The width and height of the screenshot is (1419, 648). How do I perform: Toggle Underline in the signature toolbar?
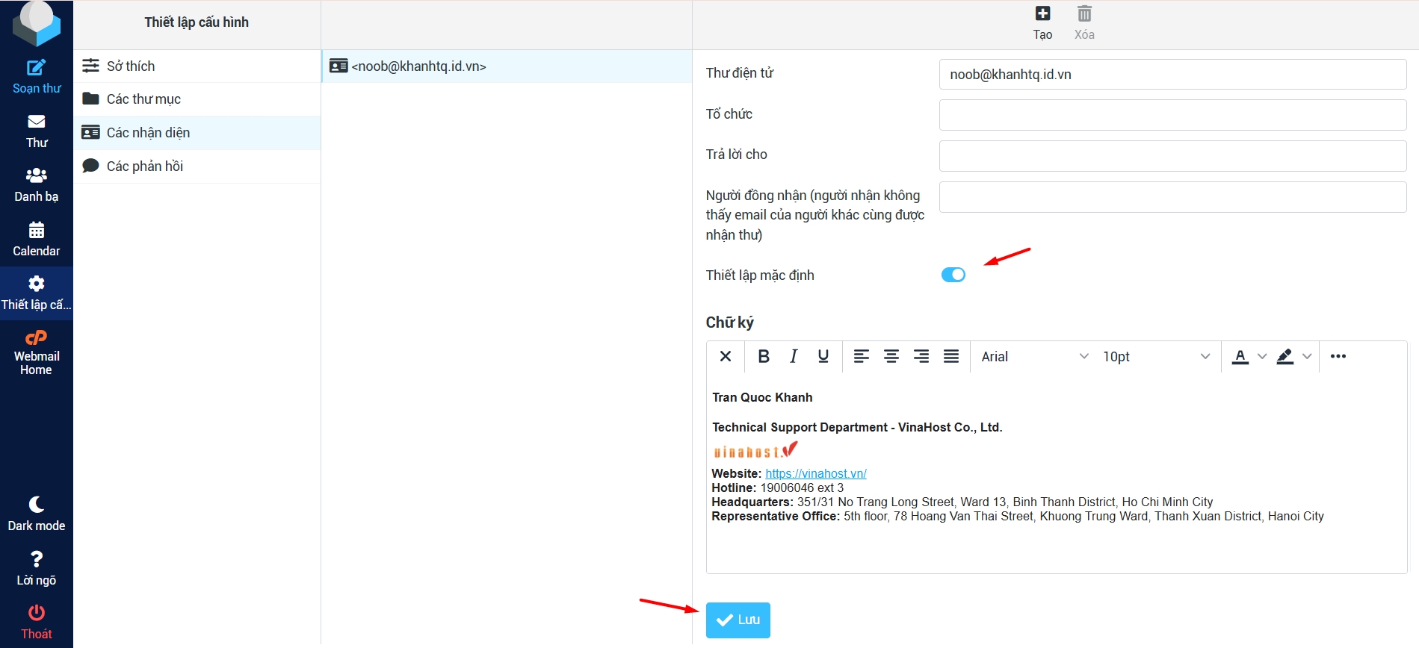pos(823,357)
